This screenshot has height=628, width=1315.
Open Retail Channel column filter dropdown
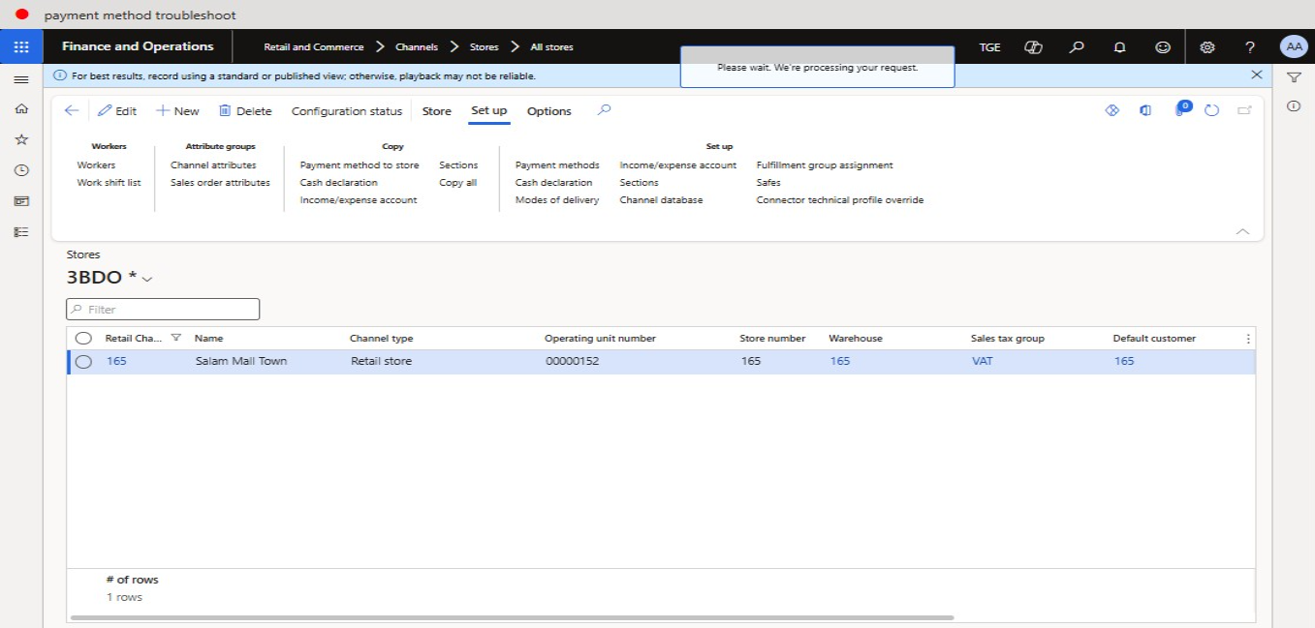[x=175, y=339]
